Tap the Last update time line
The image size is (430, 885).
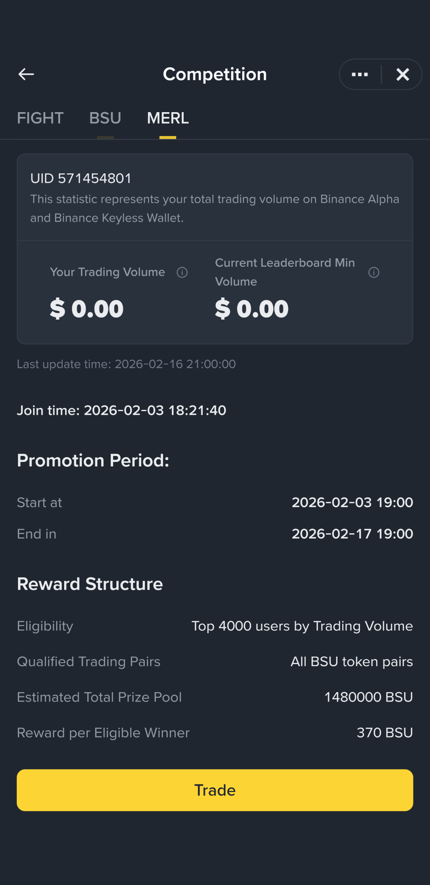pos(126,364)
